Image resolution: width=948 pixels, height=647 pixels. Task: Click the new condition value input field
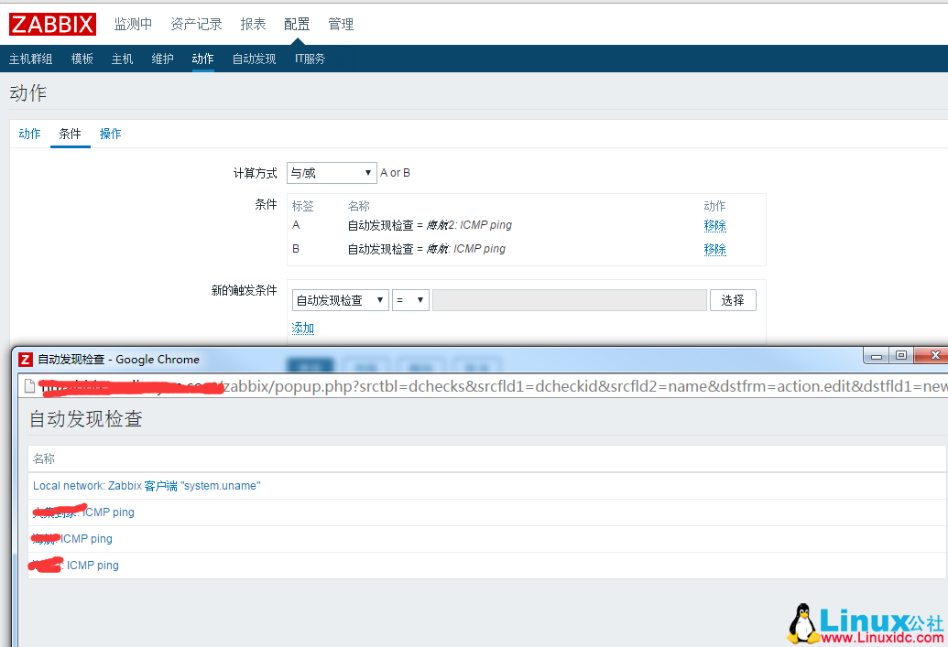point(569,300)
